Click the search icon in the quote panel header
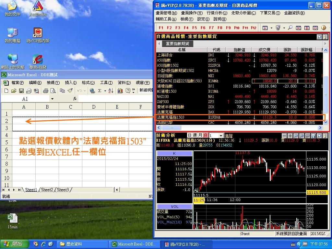This screenshot has width=332, height=249. coord(319,37)
